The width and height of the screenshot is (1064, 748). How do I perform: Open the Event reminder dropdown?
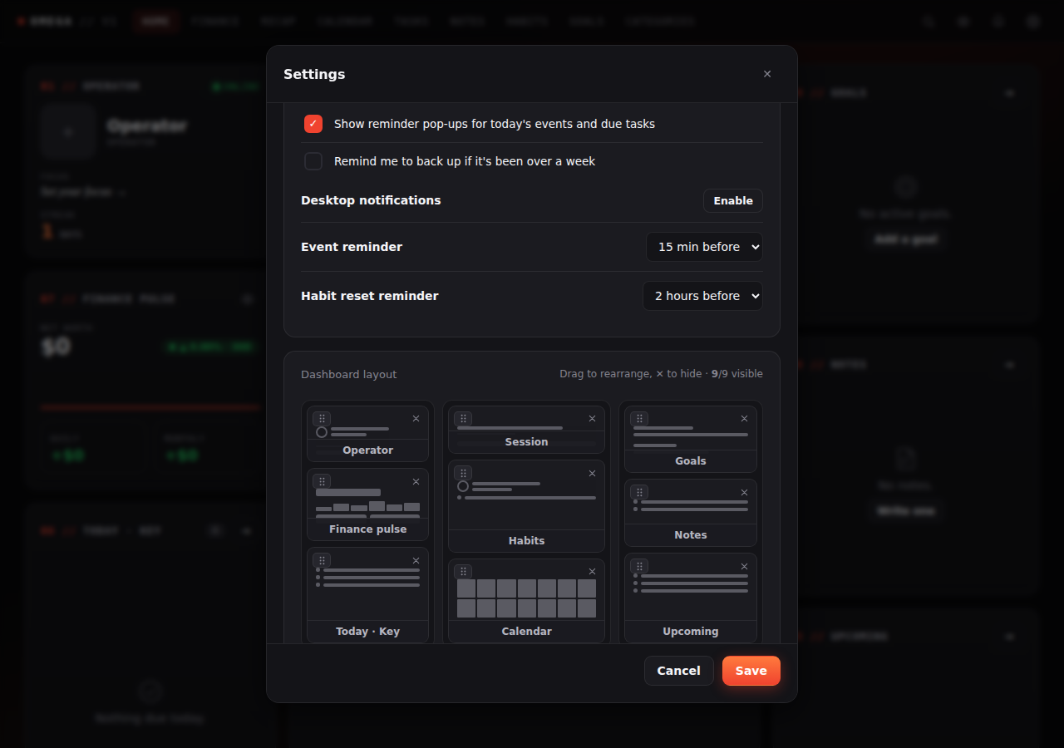704,247
